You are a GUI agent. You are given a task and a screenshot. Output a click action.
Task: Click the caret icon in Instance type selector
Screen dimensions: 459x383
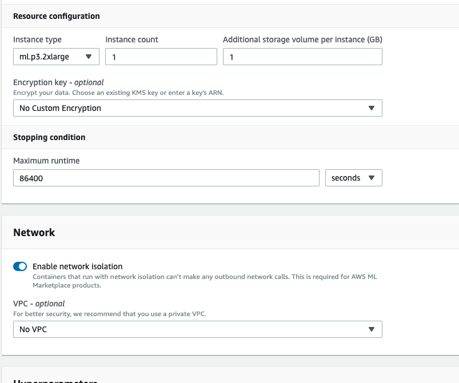89,57
